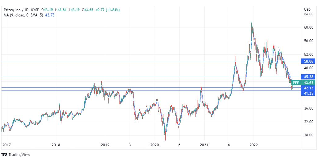319x162 pixels.
Task: Select the 2021 time axis label
Action: click(x=204, y=145)
